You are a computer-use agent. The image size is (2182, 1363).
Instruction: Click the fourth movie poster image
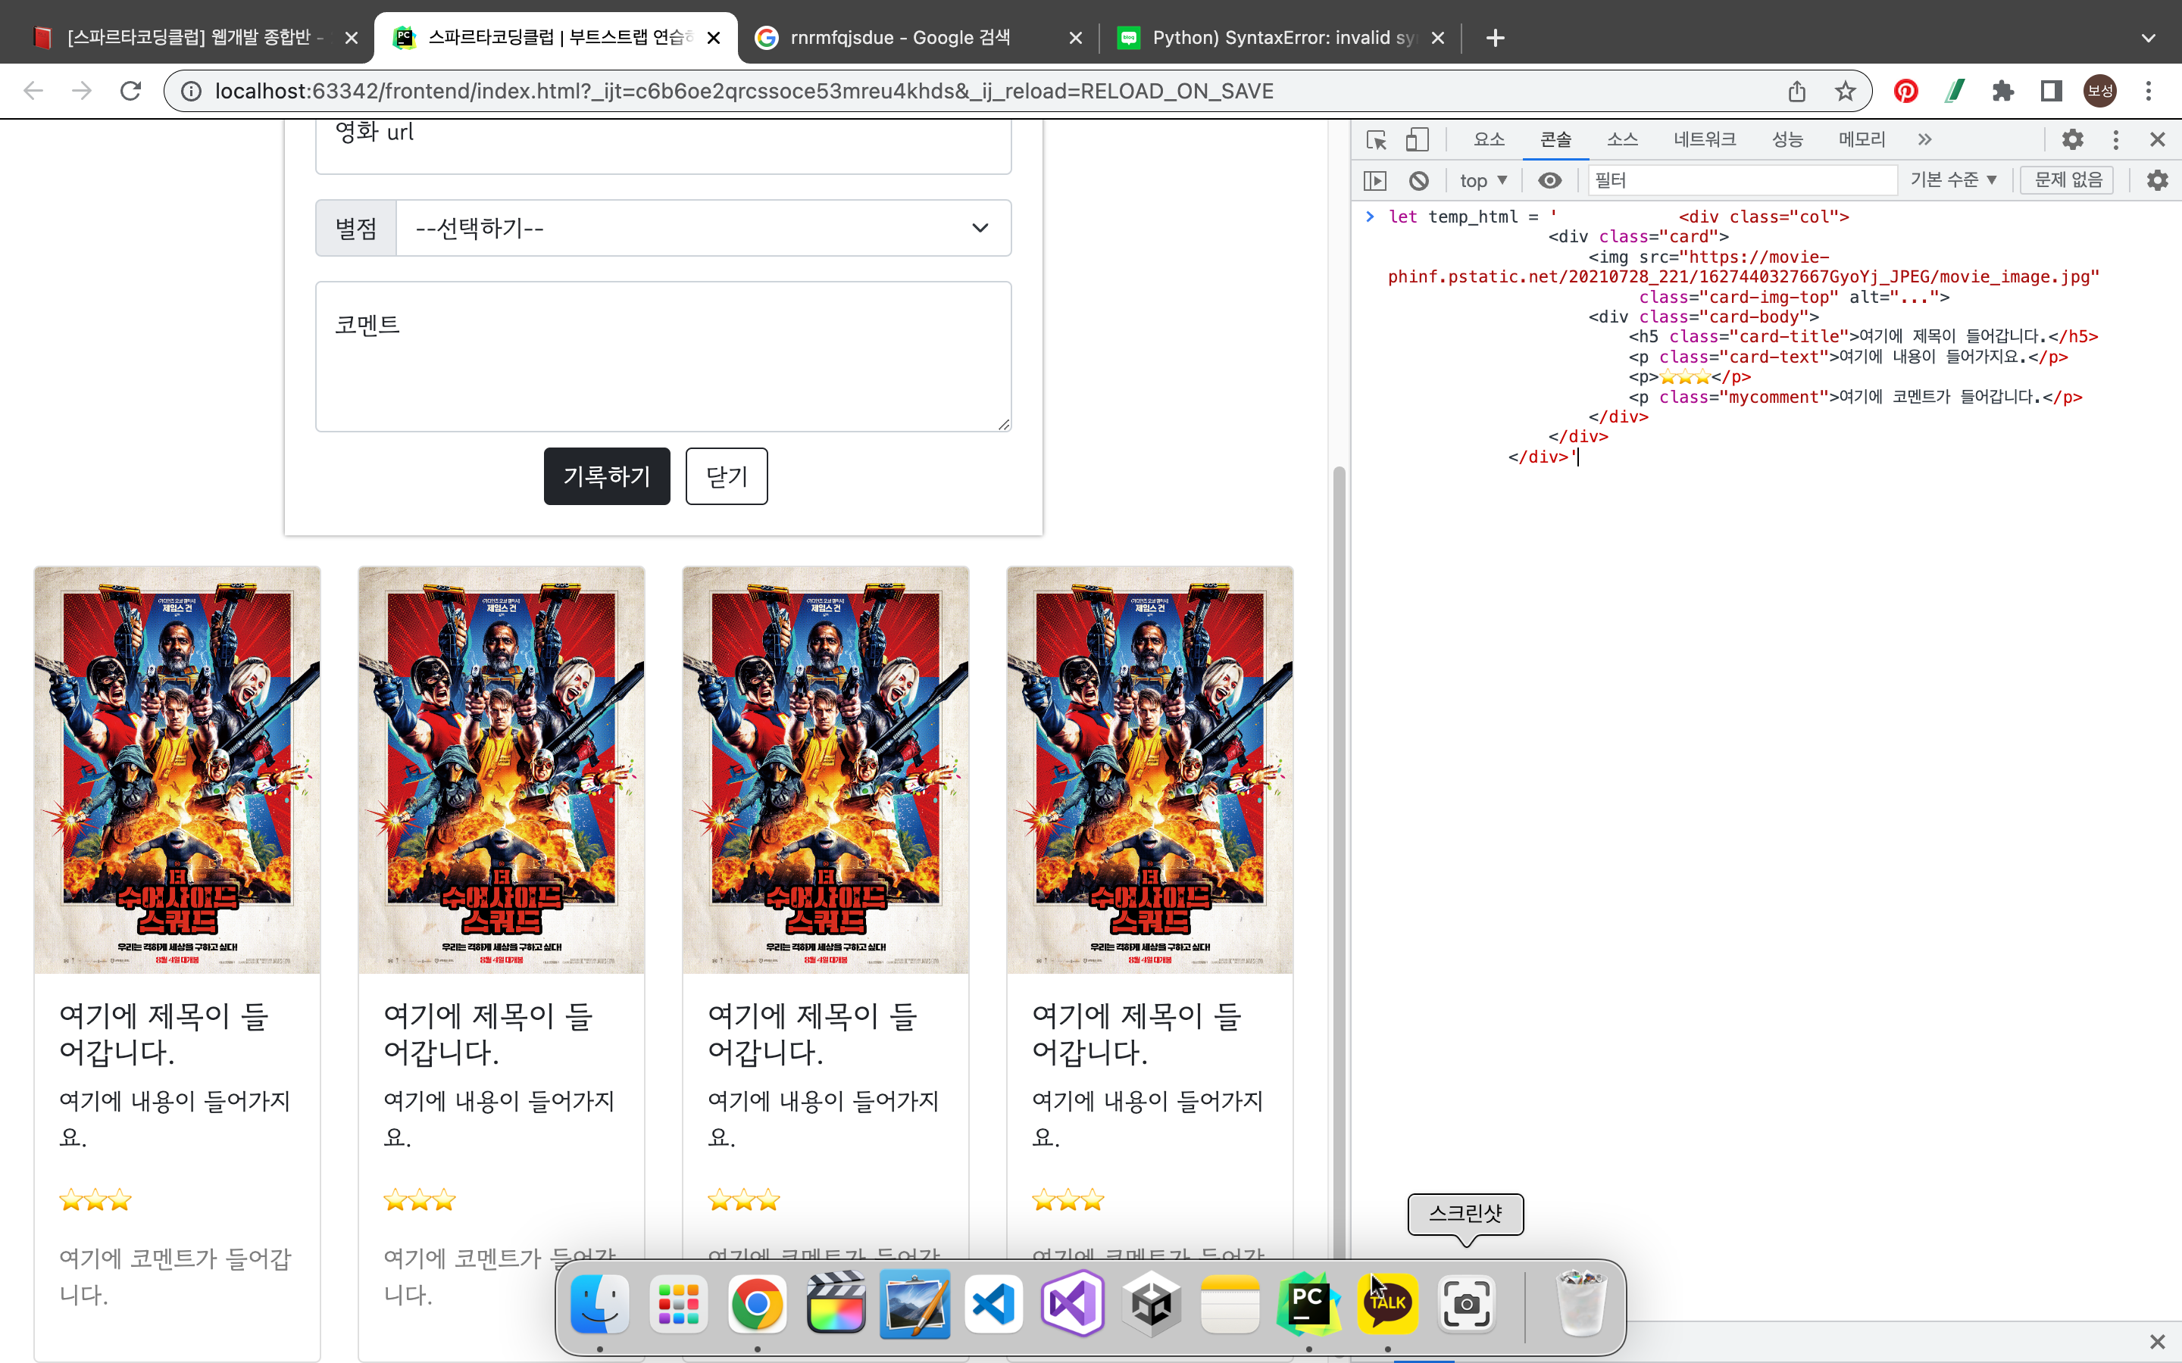tap(1149, 770)
